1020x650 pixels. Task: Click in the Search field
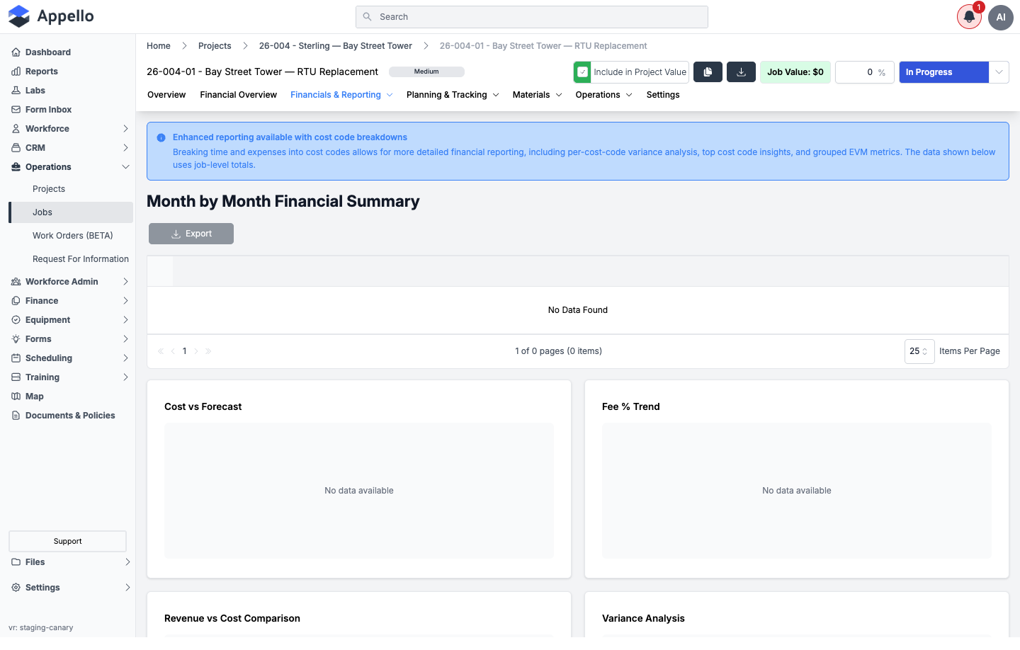532,17
